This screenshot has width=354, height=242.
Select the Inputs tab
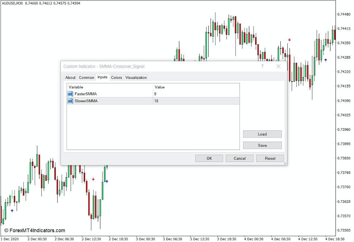coord(102,78)
